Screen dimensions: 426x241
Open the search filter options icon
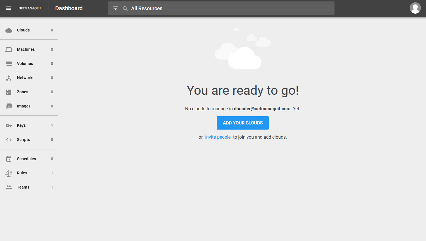[115, 8]
